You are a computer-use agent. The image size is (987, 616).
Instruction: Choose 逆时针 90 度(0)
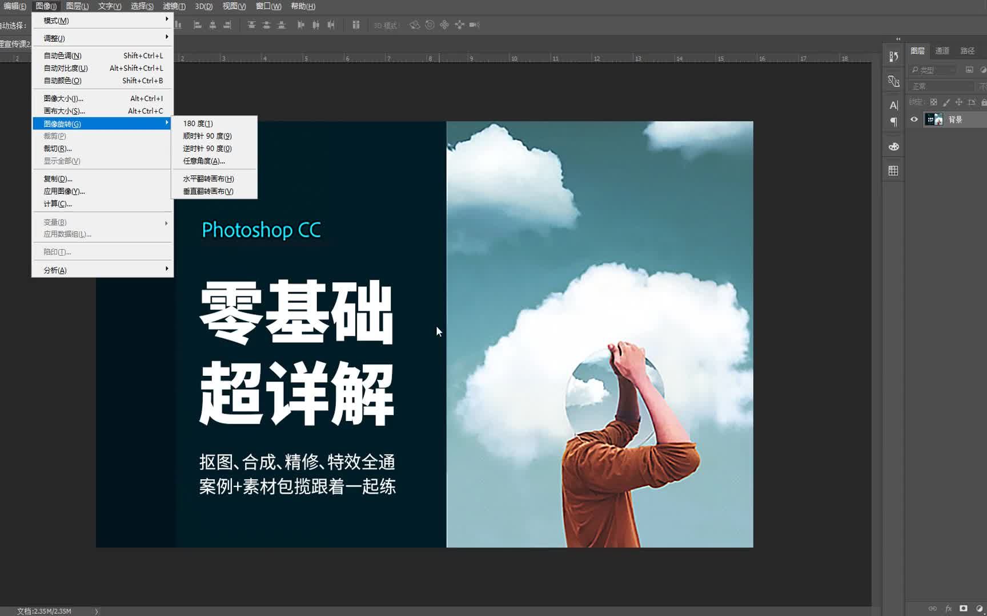tap(214, 148)
